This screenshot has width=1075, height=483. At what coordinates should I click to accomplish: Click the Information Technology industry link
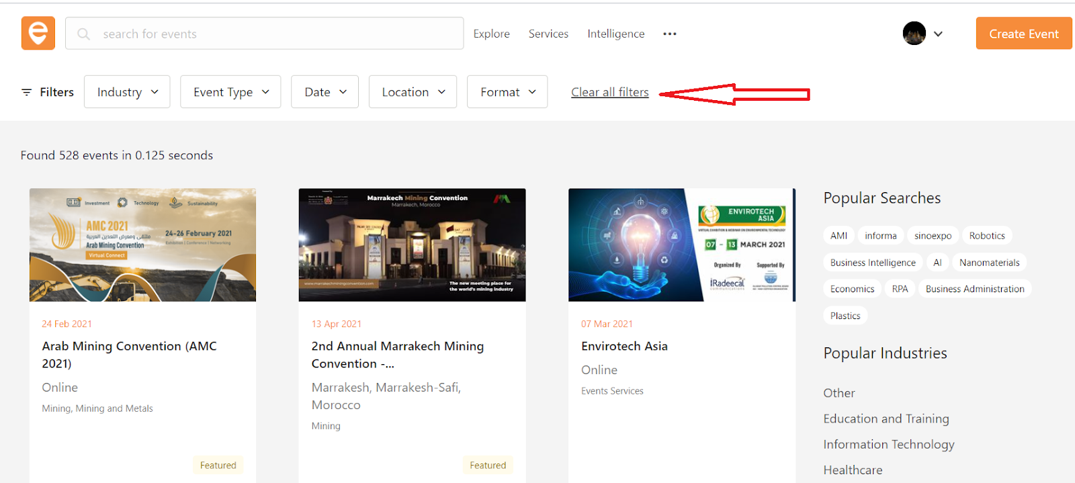click(x=889, y=444)
